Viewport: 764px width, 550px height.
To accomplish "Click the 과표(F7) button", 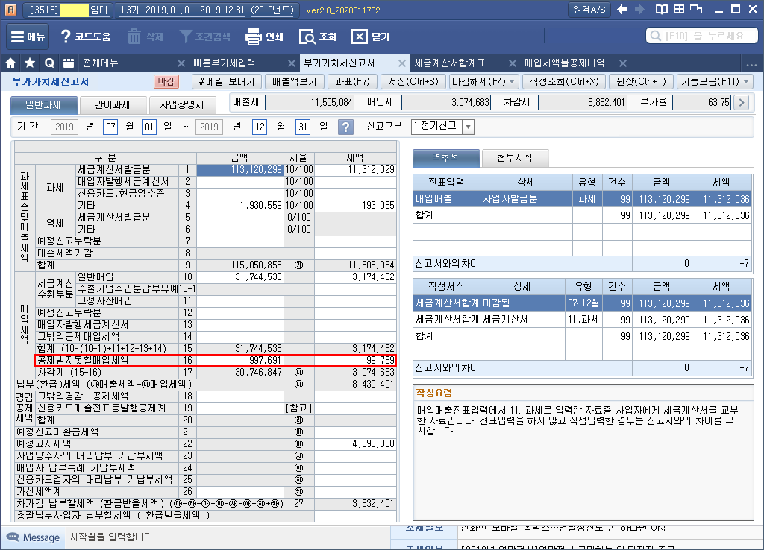I will pyautogui.click(x=352, y=82).
